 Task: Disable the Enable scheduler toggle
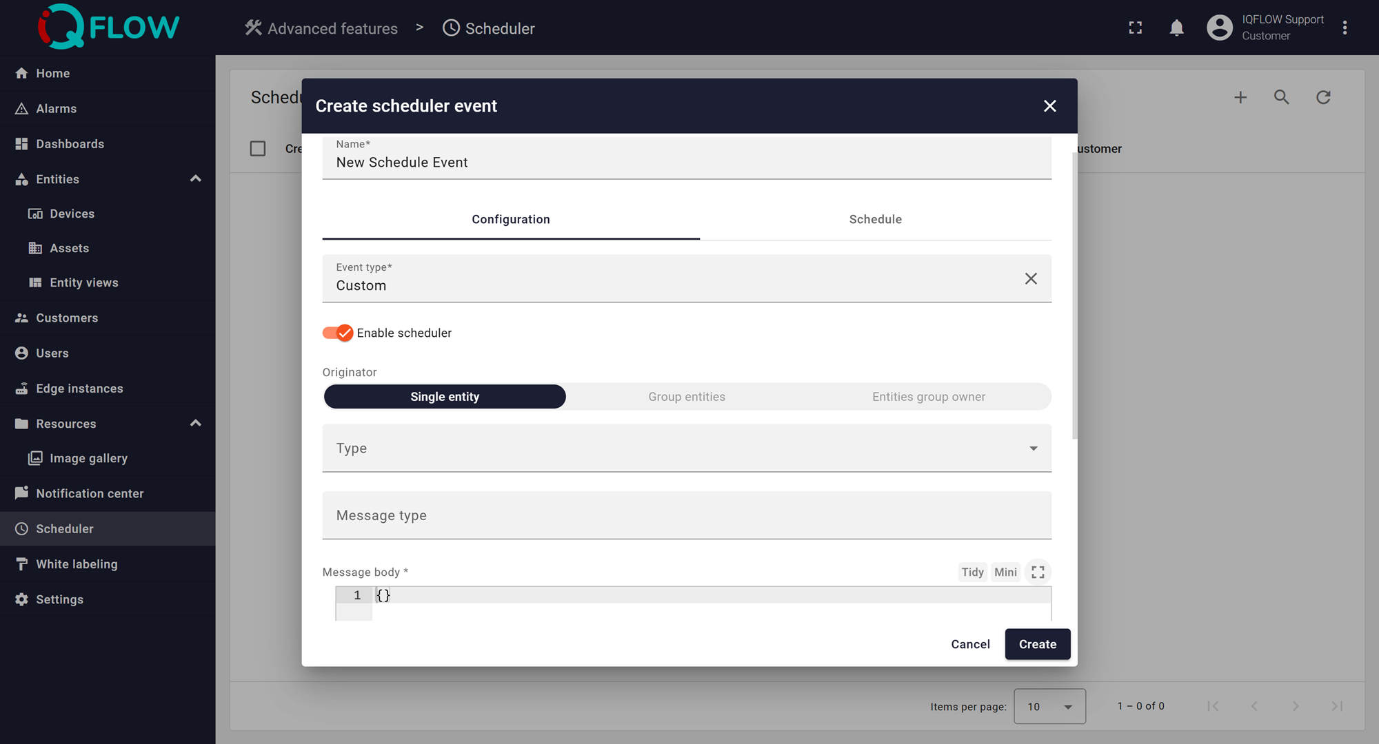click(x=338, y=333)
